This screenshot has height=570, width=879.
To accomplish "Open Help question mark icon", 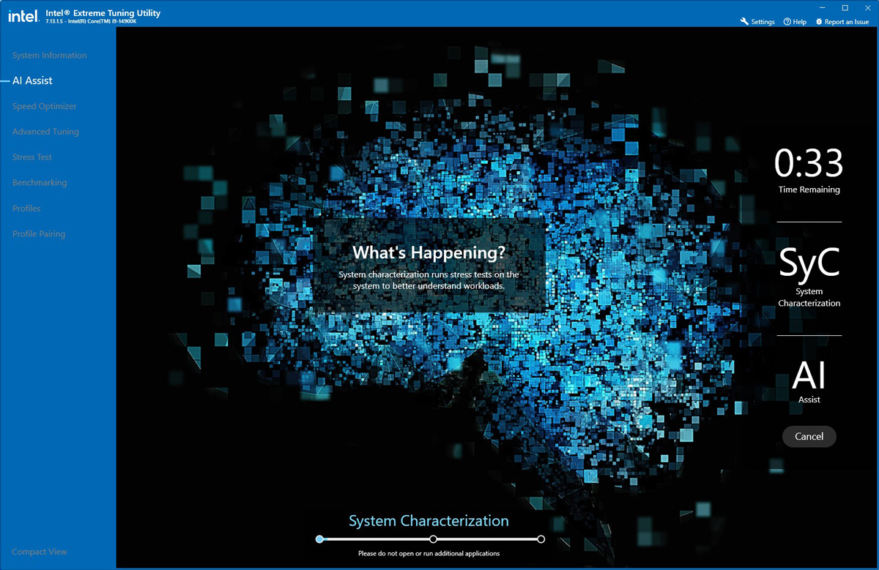I will (x=787, y=22).
